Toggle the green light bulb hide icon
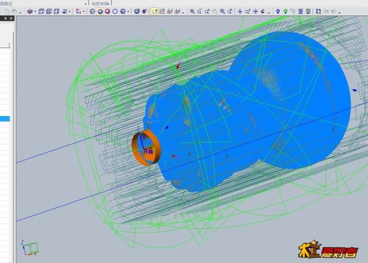This screenshot has width=368, height=263. 286,11
